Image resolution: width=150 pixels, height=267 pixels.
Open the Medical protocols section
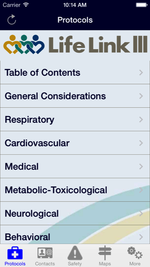75,166
